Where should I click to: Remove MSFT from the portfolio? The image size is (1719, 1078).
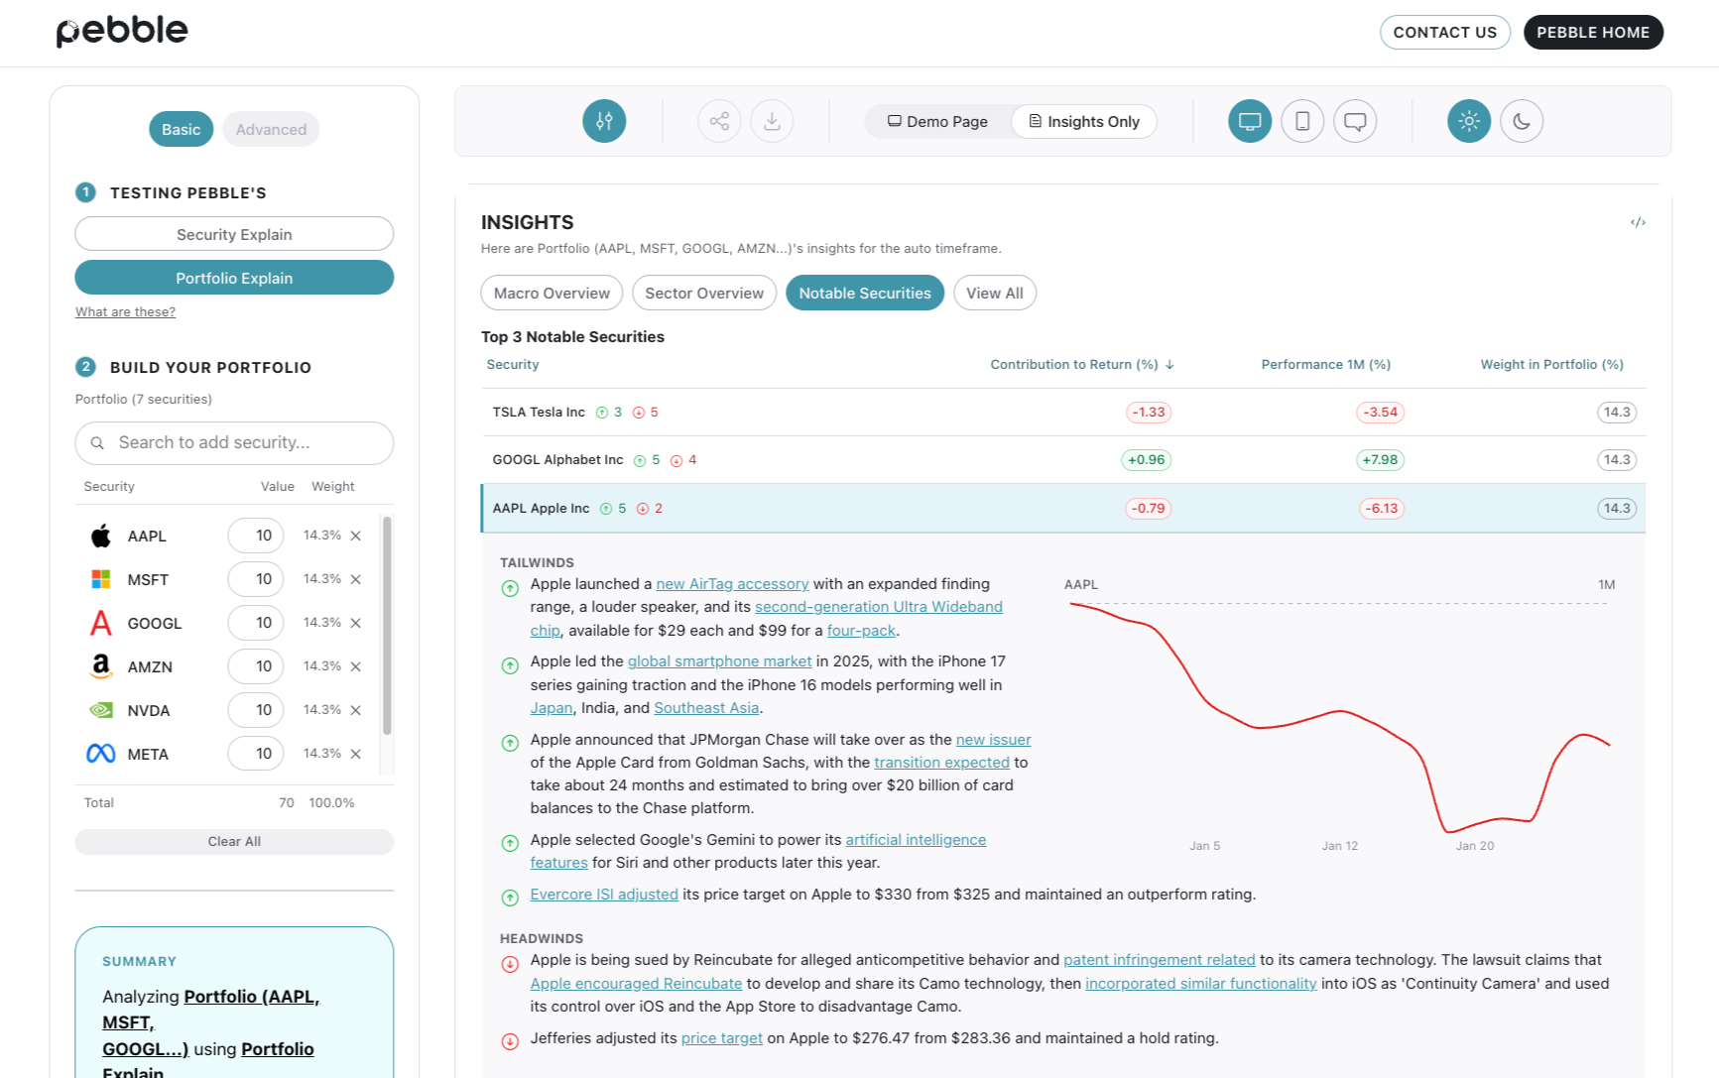(355, 579)
